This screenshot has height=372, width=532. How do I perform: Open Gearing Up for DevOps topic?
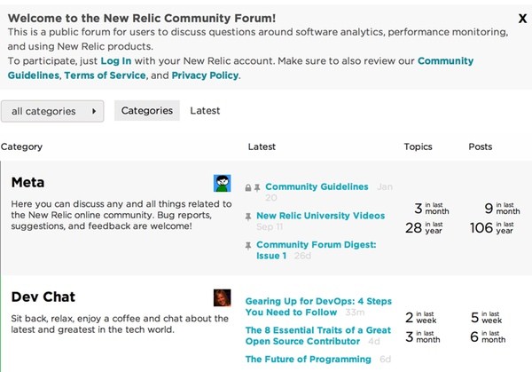click(x=318, y=306)
